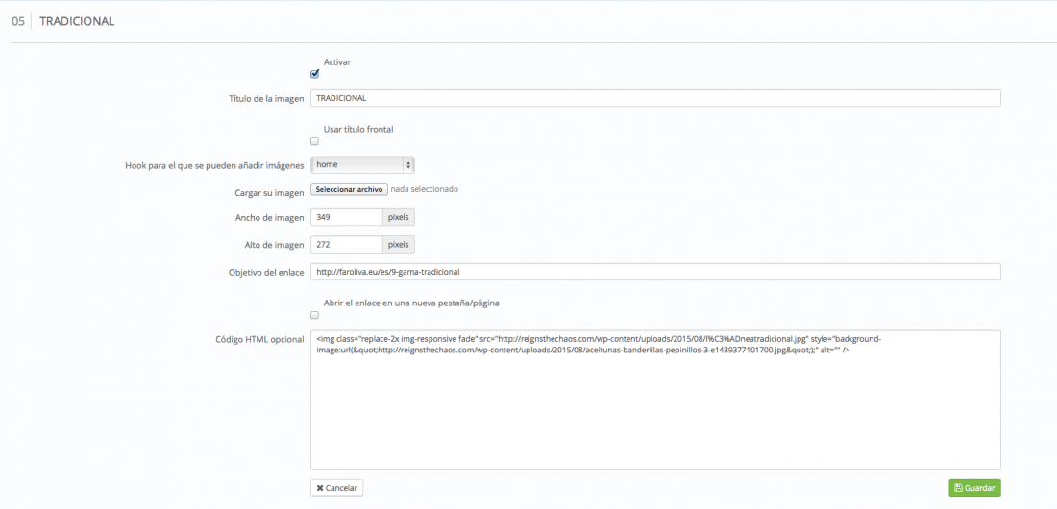Viewport: 1057px width, 509px height.
Task: Click the green Guardar button
Action: [974, 488]
